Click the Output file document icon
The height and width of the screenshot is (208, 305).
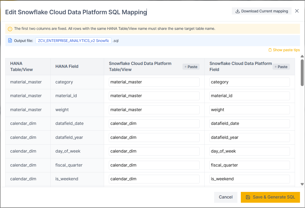[x=10, y=41]
